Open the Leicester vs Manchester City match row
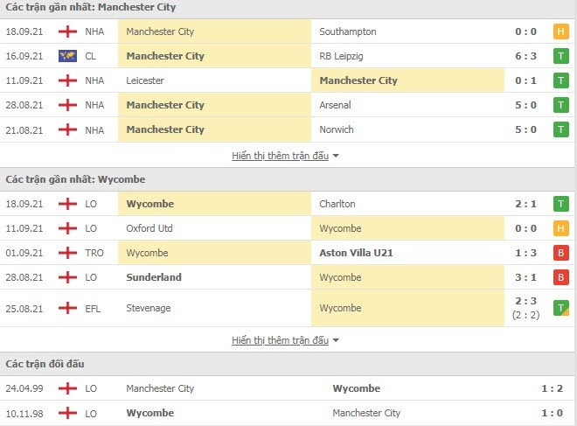The height and width of the screenshot is (426, 577). [x=288, y=80]
